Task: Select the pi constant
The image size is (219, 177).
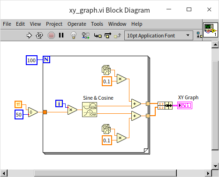Action: click(x=18, y=104)
